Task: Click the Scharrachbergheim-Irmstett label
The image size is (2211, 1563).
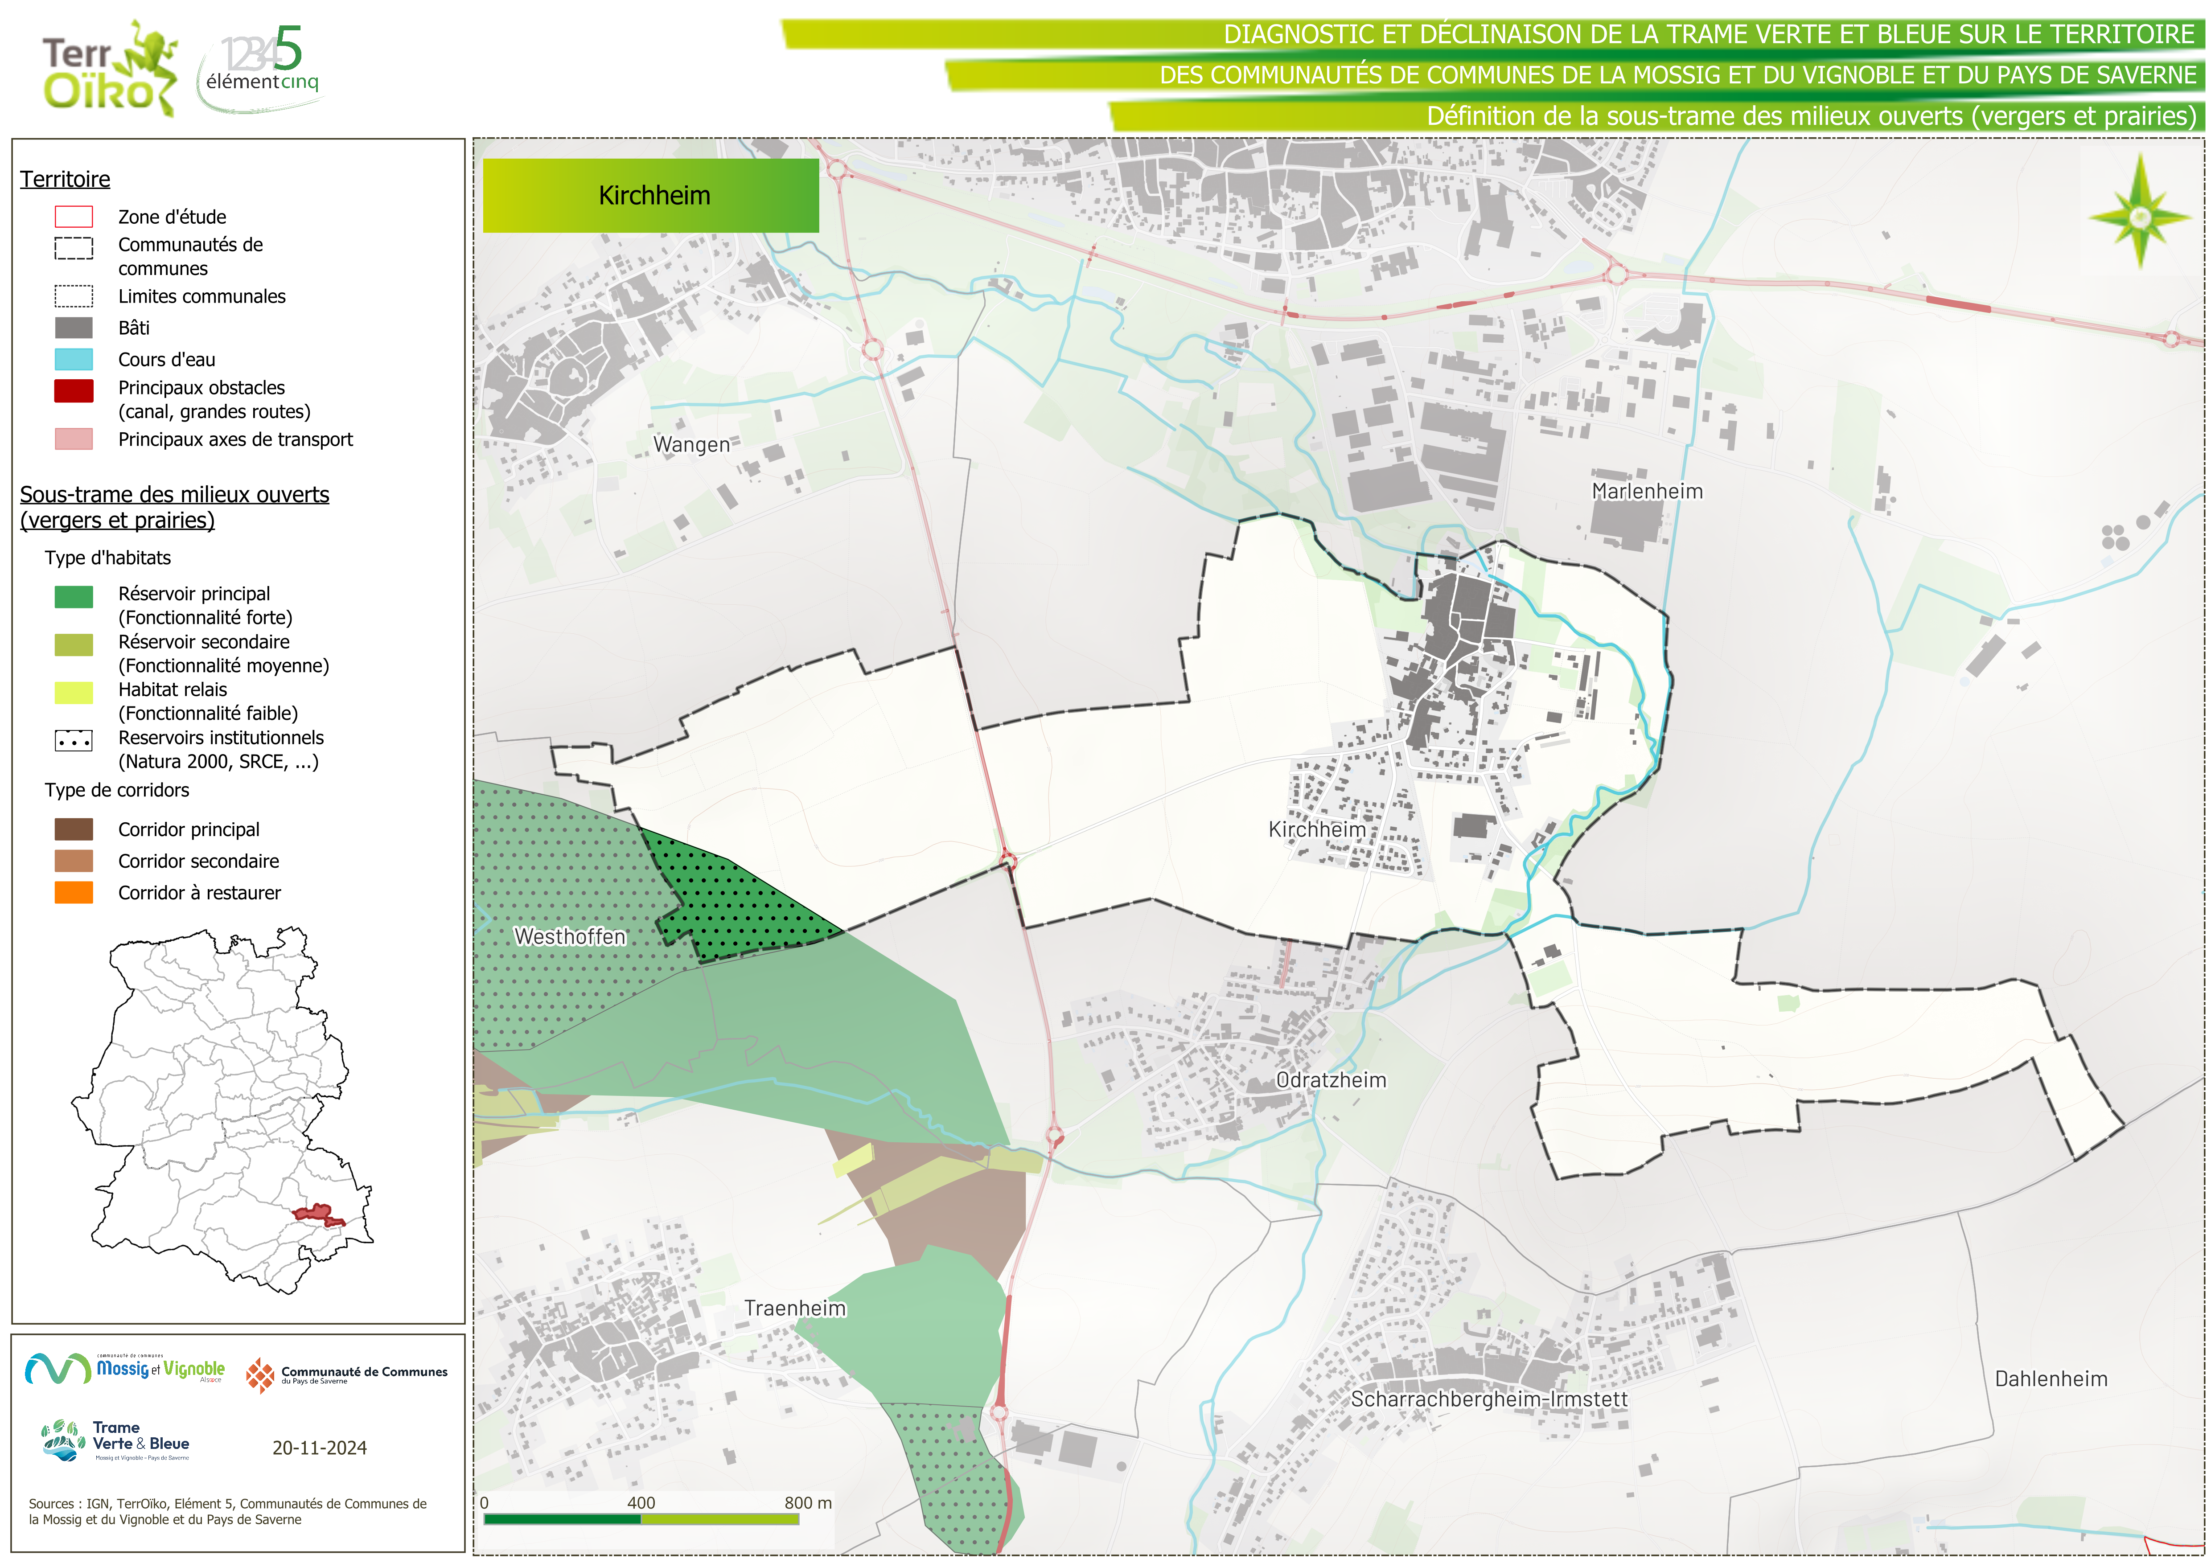Action: (x=1489, y=1399)
